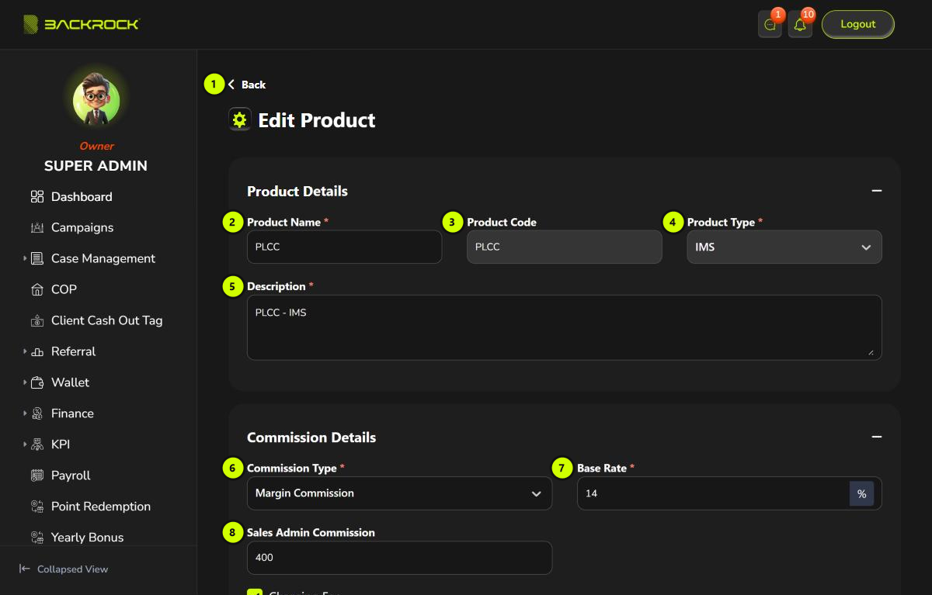Click the Logout button
Image resolution: width=932 pixels, height=595 pixels.
tap(858, 25)
